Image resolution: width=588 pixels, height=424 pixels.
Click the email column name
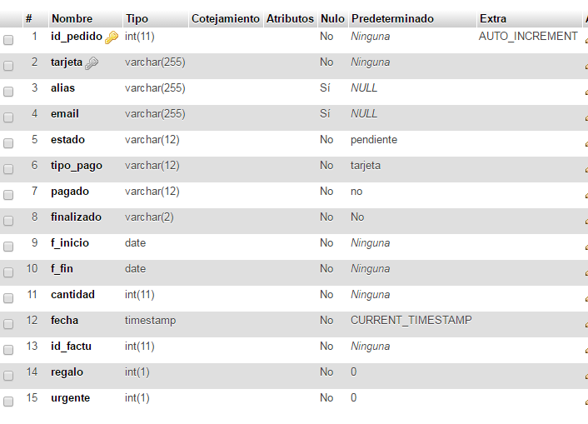(x=65, y=113)
